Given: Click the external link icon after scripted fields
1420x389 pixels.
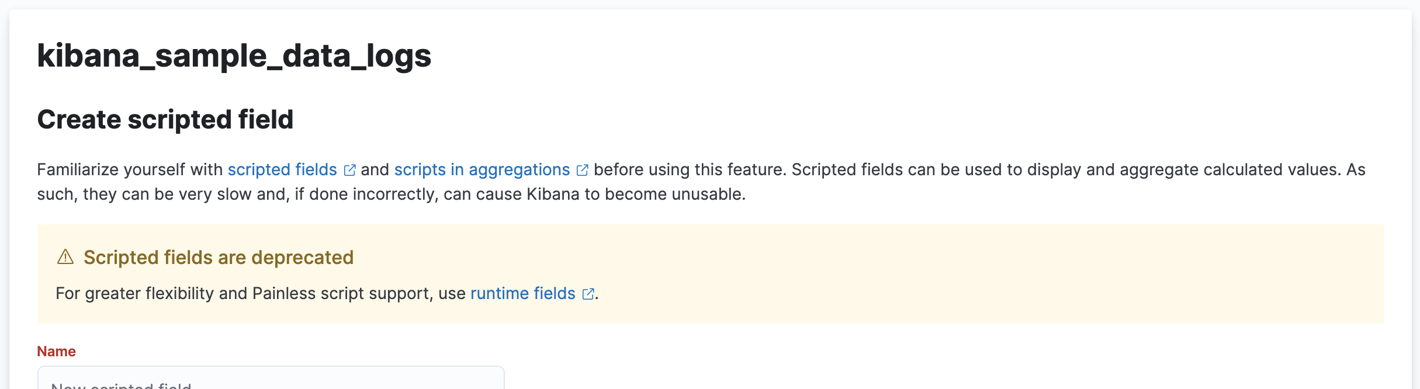Looking at the screenshot, I should pos(349,170).
